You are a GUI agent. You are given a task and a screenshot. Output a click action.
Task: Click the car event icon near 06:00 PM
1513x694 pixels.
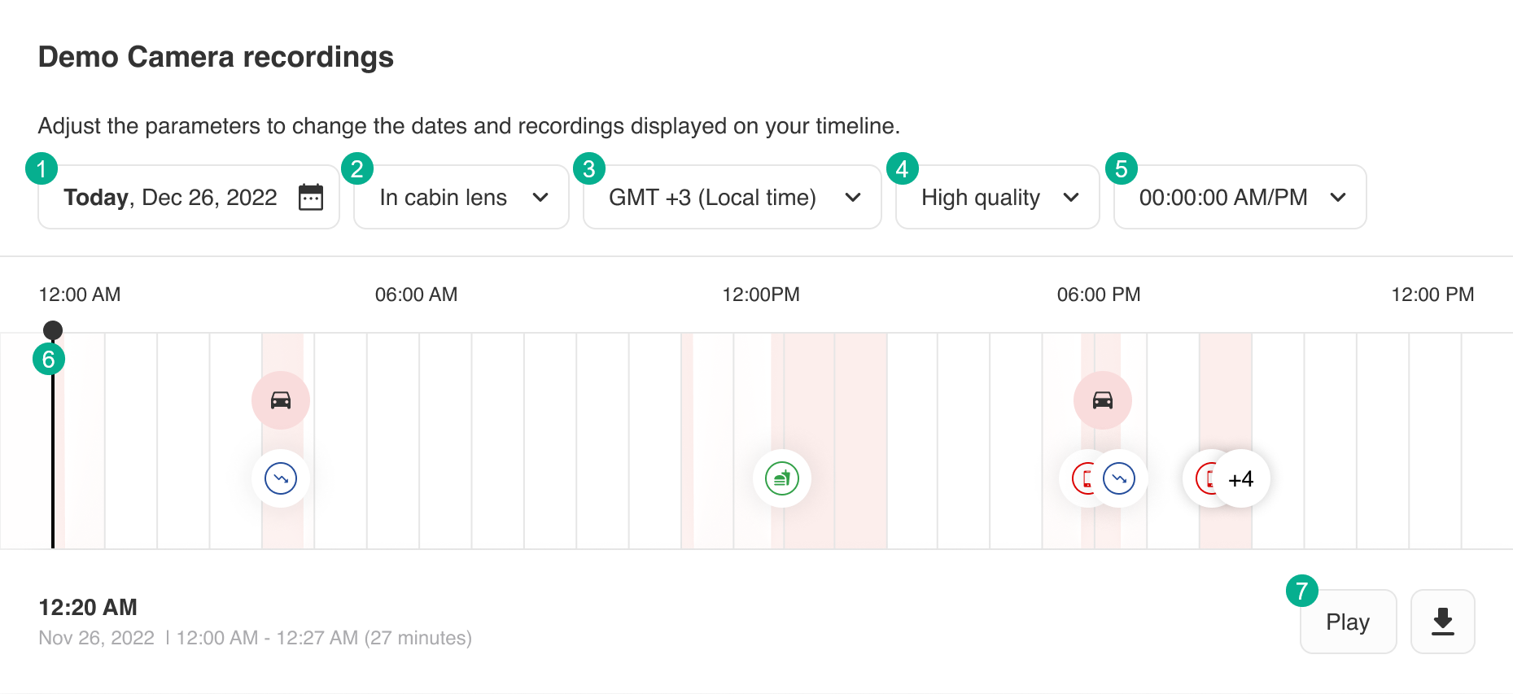tap(1103, 400)
